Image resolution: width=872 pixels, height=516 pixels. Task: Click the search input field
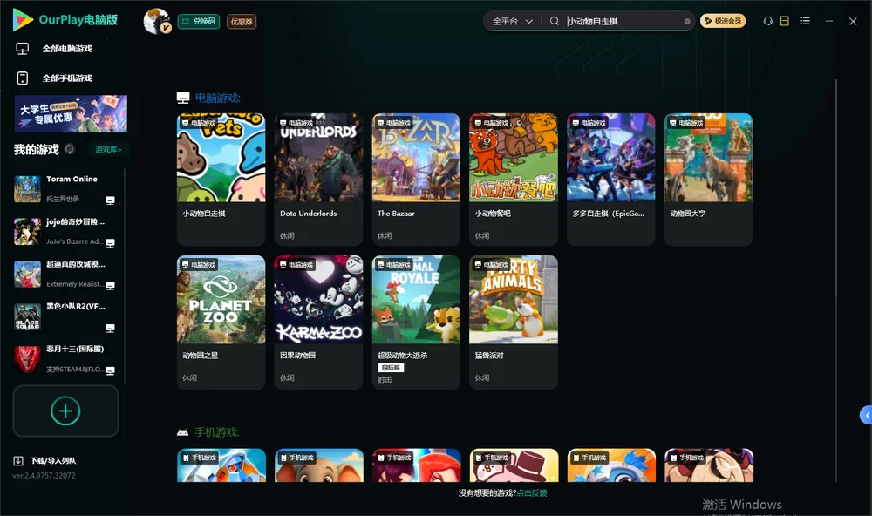point(624,21)
